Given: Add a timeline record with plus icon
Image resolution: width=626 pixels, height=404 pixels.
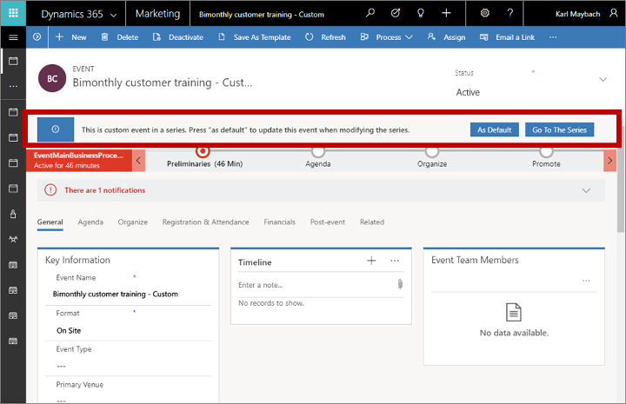Looking at the screenshot, I should coord(371,261).
